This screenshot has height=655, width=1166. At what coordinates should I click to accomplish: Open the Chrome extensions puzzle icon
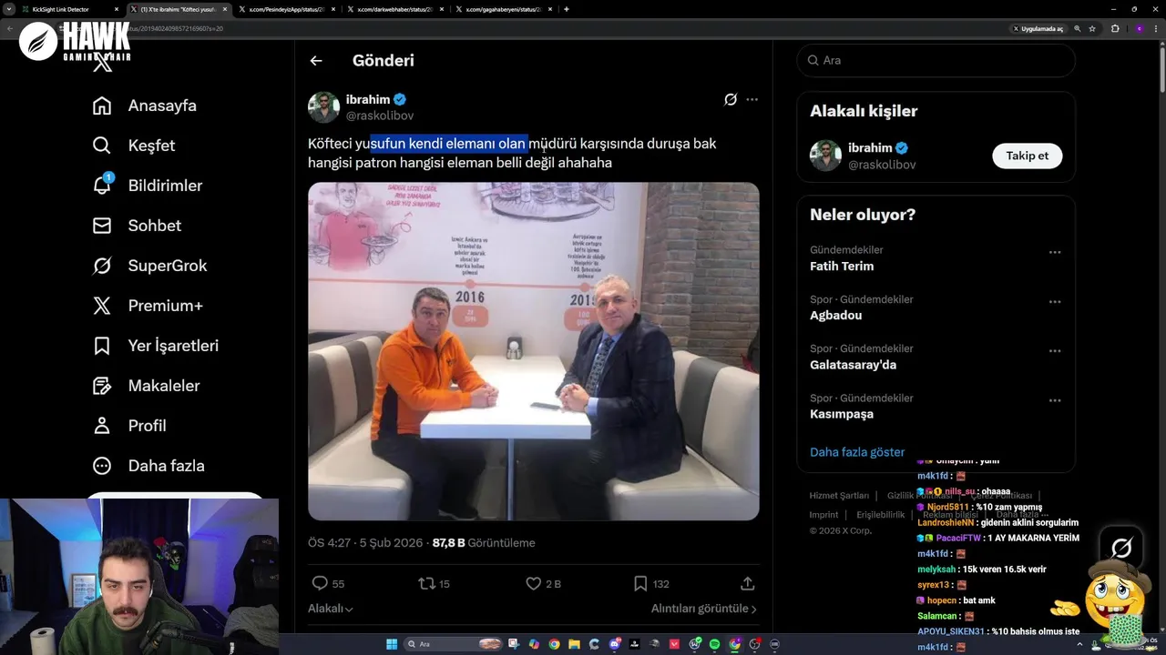point(1115,29)
